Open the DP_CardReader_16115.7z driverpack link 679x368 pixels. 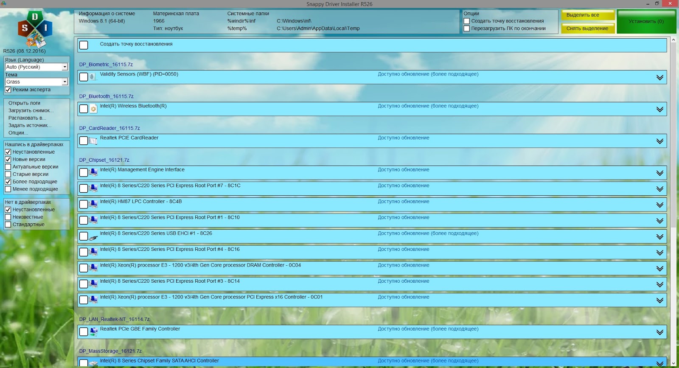pos(109,128)
